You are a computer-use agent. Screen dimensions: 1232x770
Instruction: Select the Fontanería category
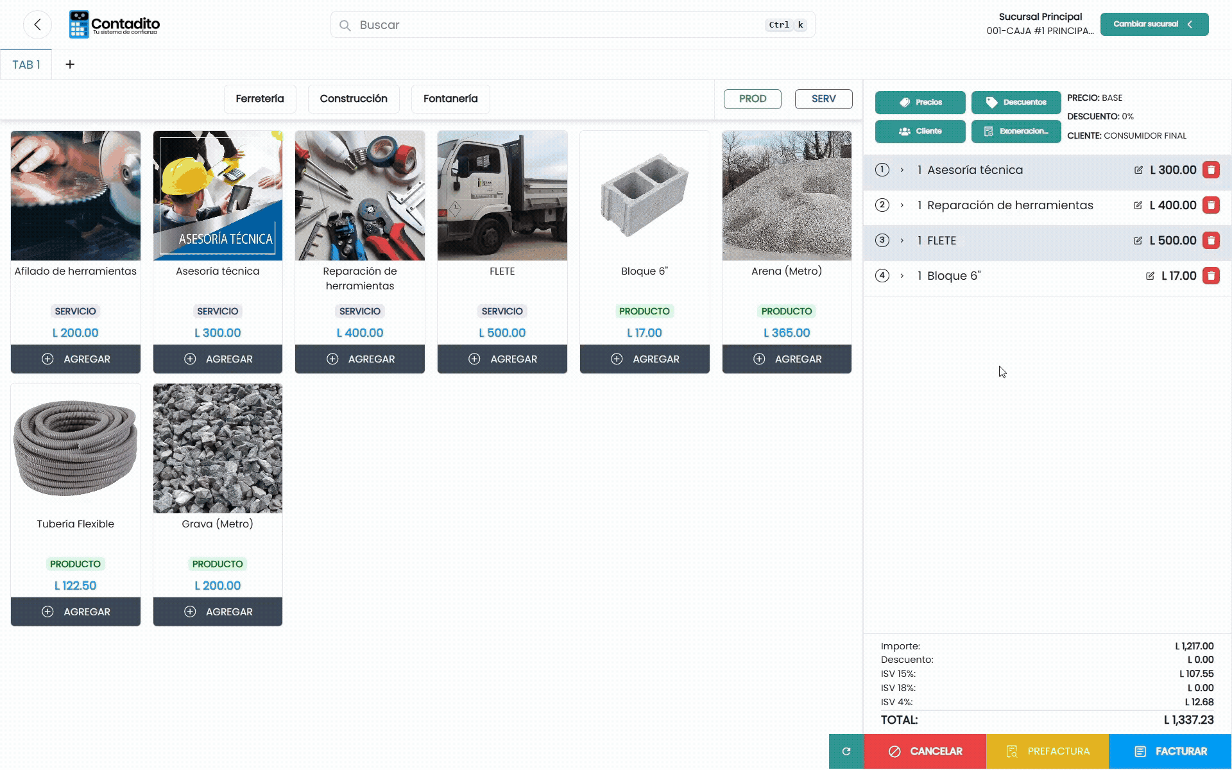click(450, 99)
